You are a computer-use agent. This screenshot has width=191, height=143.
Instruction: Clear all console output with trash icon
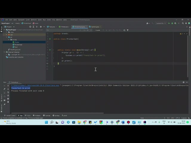click(8, 102)
